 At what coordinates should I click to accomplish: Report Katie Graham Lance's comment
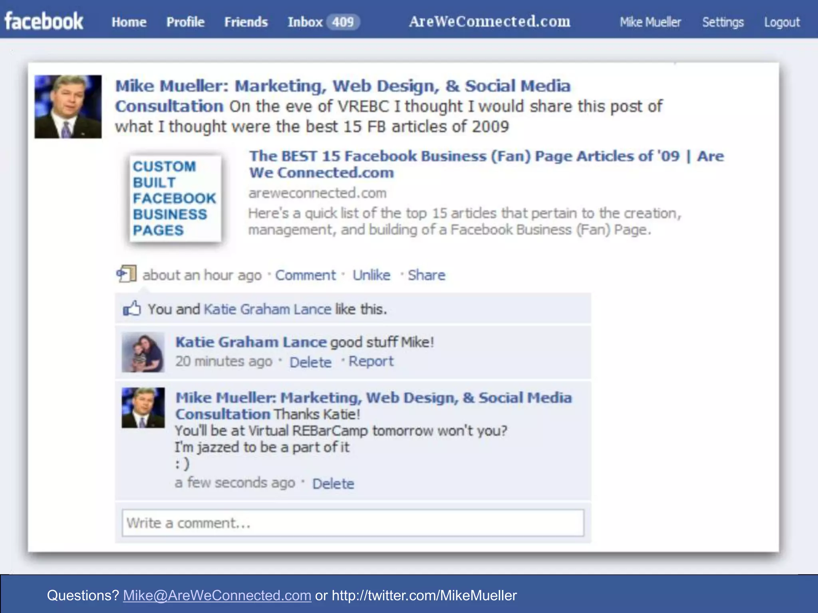coord(371,362)
